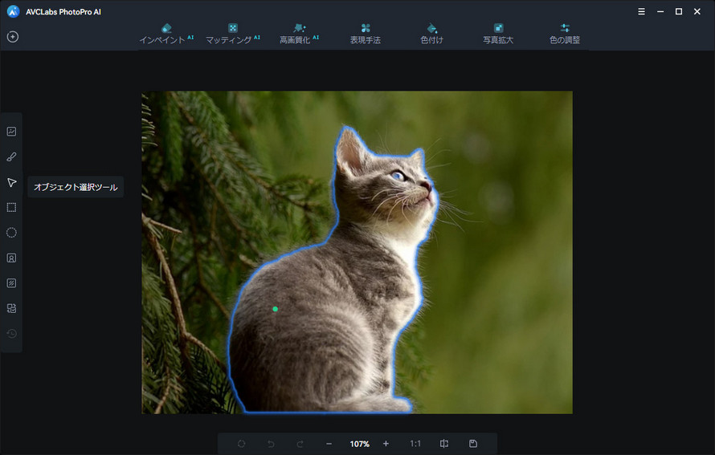Select the portrait selection tool icon
Image resolution: width=715 pixels, height=455 pixels.
pos(11,258)
